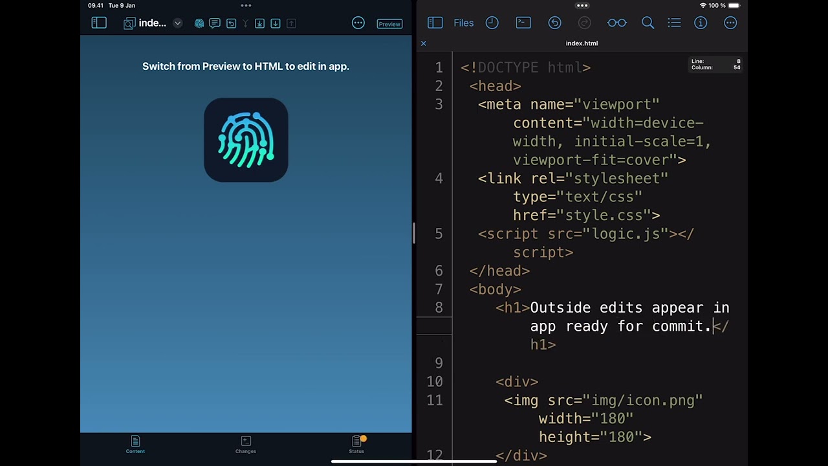The width and height of the screenshot is (828, 466).
Task: Open multitasking dots above left app
Action: 246,5
